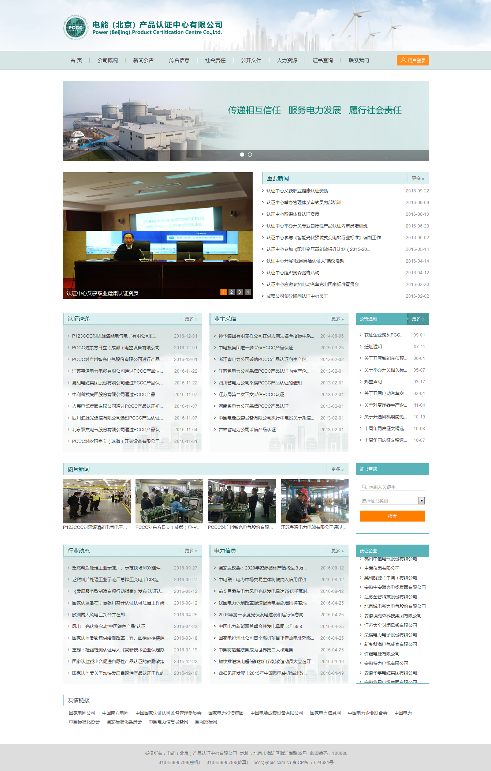Image resolution: width=491 pixels, height=771 pixels.
Task: Expand 更多 in 电力信息 section
Action: (337, 551)
